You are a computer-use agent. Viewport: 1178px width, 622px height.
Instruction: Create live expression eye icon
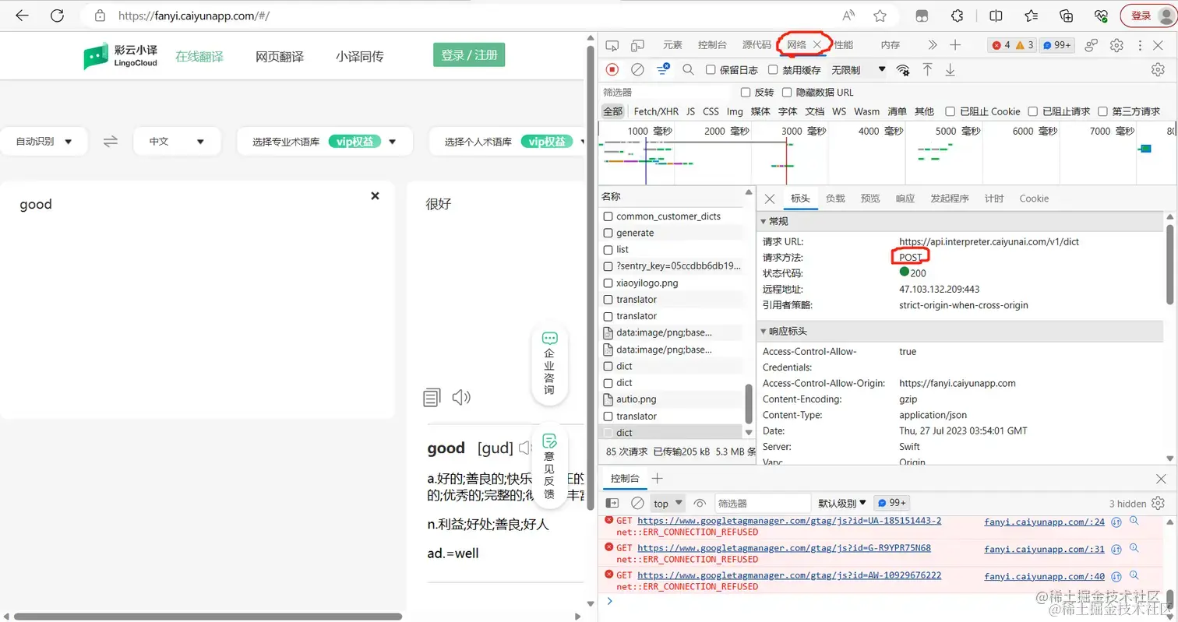[x=700, y=503]
